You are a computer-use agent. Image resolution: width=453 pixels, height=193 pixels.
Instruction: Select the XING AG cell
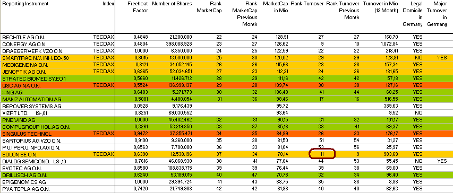point(12,93)
